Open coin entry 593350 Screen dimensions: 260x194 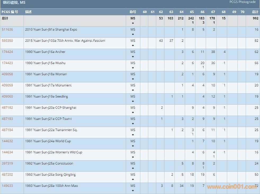coord(7,41)
